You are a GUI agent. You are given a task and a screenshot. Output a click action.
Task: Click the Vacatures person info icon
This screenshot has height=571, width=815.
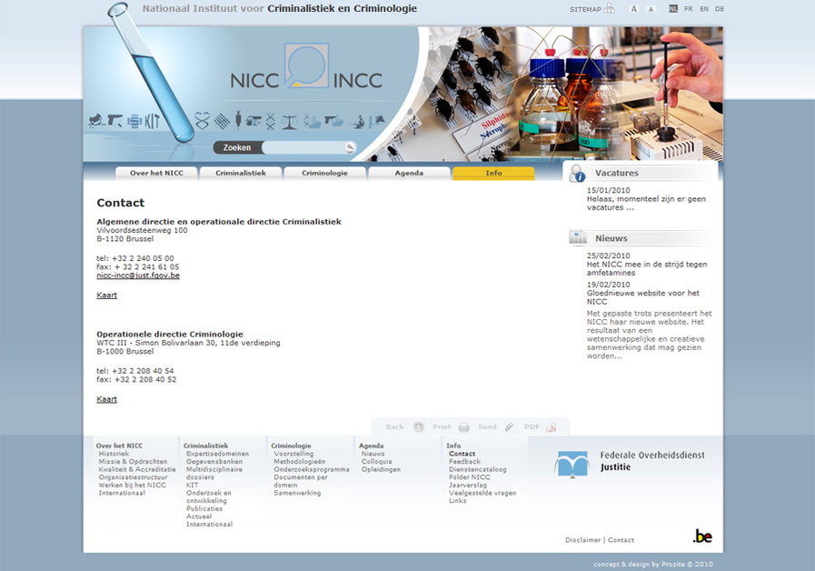tap(577, 173)
